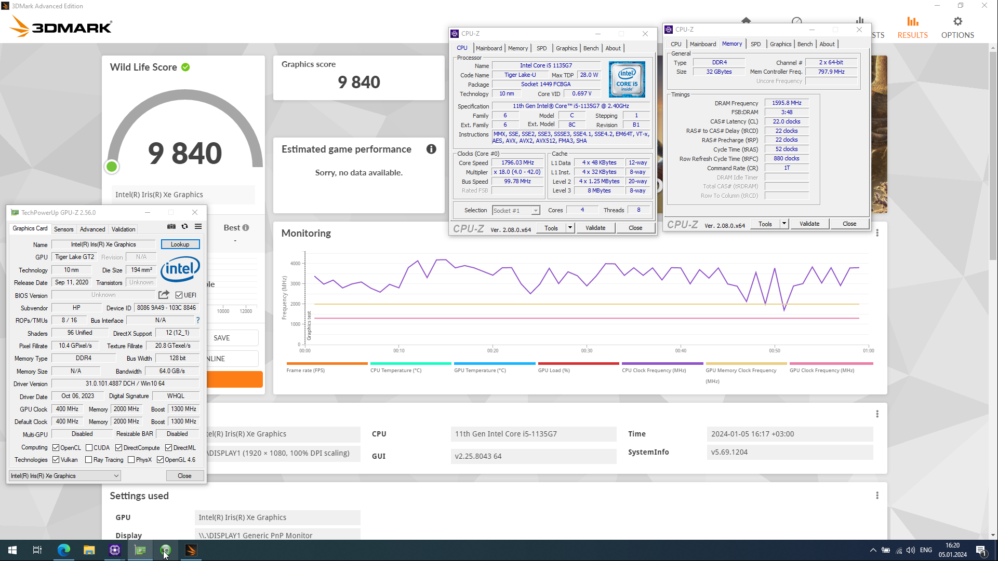Toggle the UEFI checkbox
Screen dimensions: 998x561
179,295
